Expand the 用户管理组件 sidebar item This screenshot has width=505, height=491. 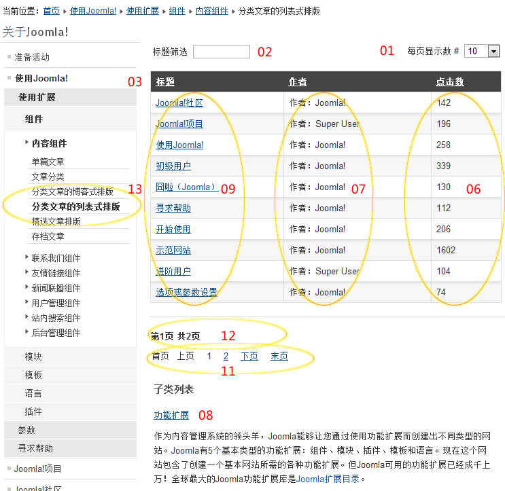(x=56, y=303)
